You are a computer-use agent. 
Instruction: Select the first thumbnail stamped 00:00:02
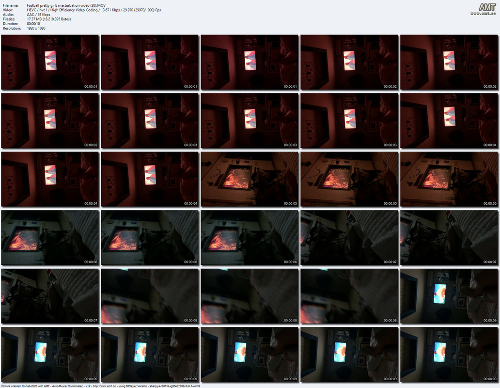349,62
